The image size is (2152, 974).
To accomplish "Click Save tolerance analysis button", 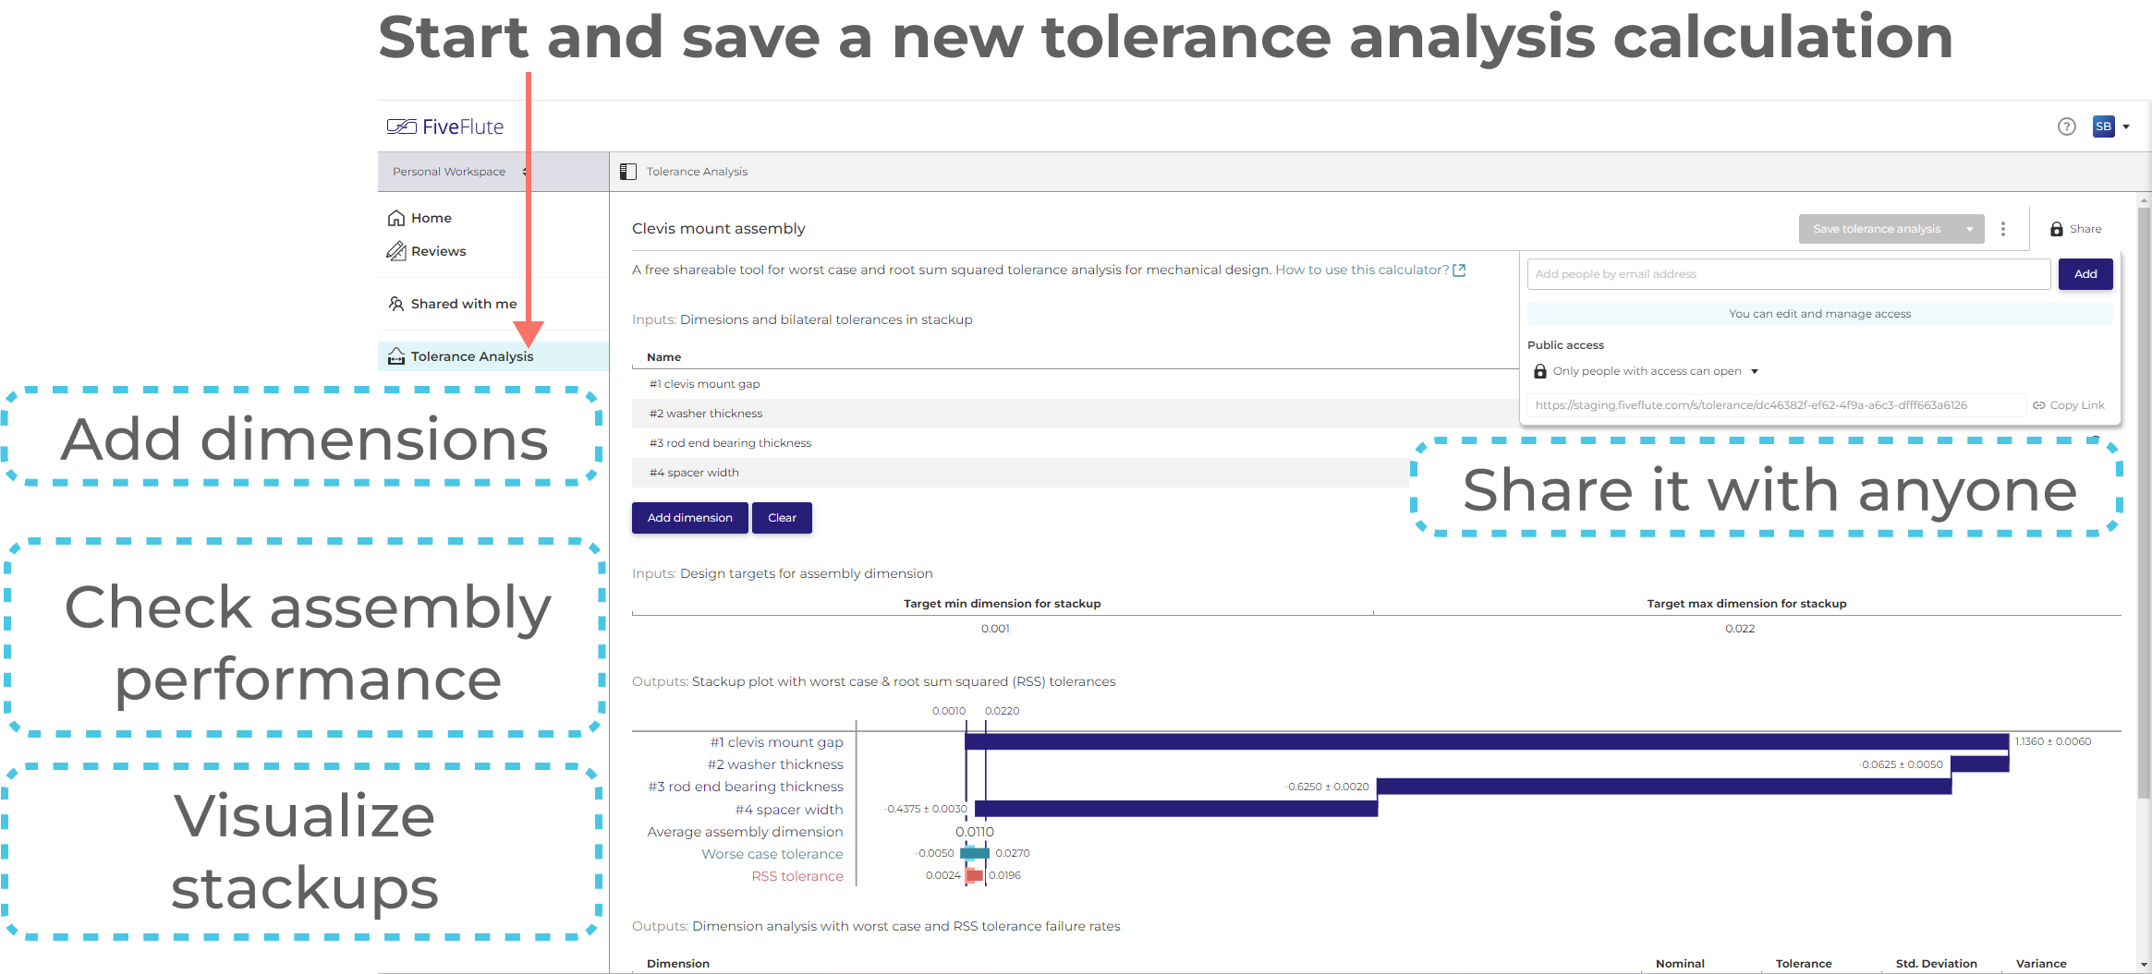I will [x=1877, y=229].
